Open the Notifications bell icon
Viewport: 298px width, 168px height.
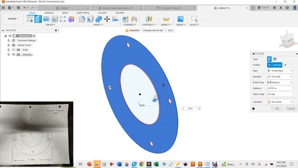click(x=281, y=7)
